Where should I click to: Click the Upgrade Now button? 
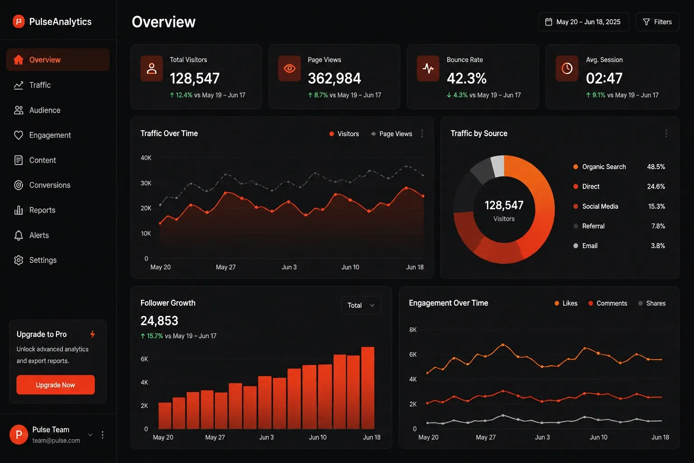click(56, 385)
